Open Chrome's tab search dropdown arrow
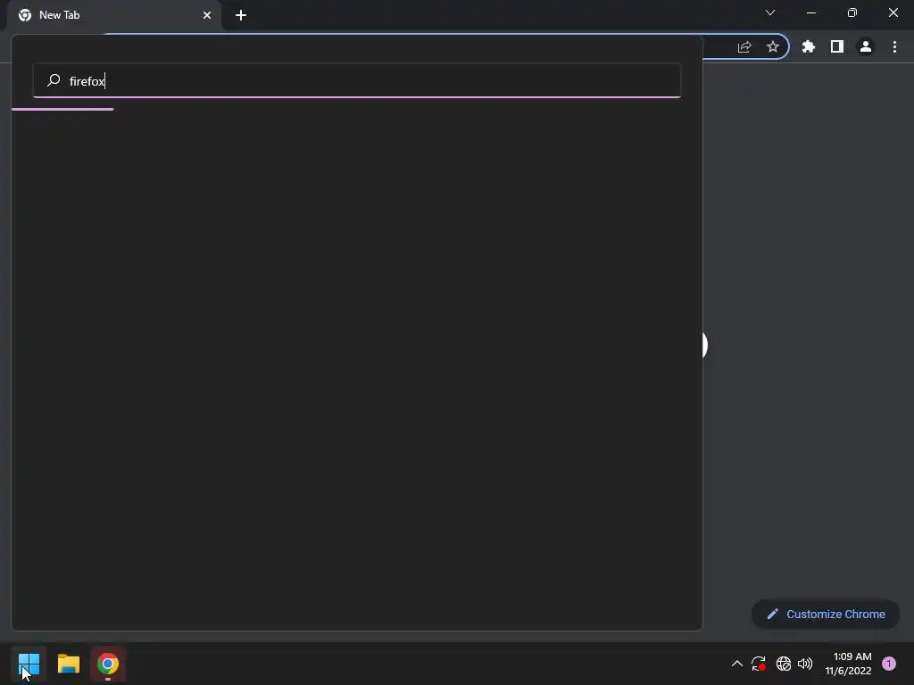 click(x=770, y=12)
